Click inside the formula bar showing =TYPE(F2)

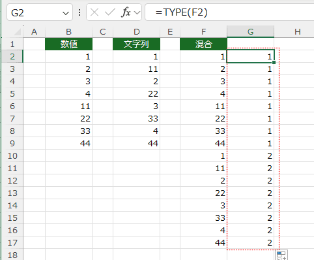(229, 12)
